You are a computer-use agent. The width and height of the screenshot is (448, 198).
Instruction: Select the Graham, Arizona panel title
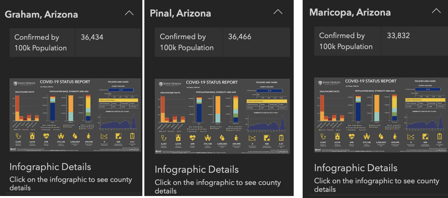click(41, 14)
